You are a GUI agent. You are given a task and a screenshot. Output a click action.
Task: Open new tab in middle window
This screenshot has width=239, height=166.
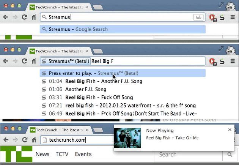(x=98, y=51)
